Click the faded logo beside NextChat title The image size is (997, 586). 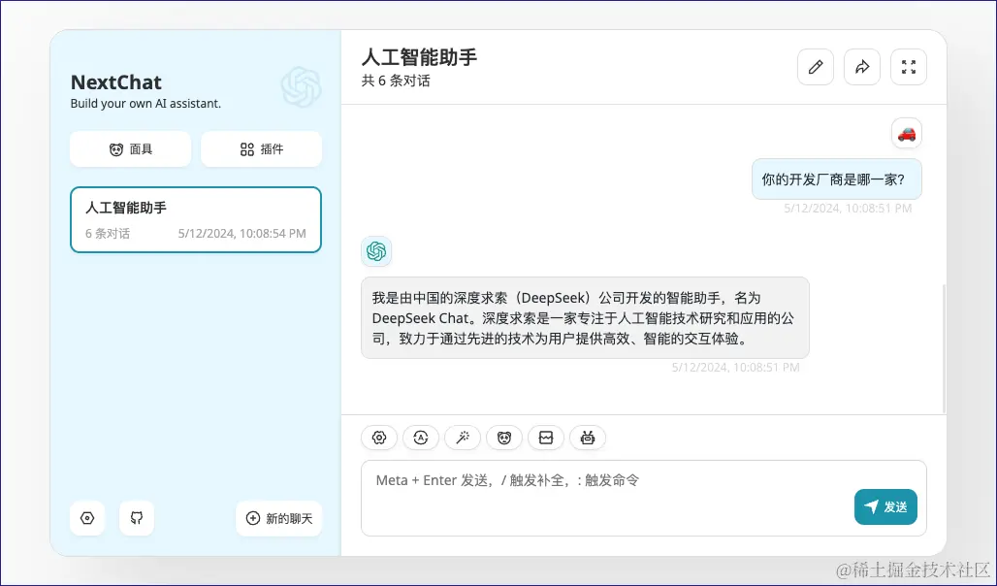[x=302, y=87]
